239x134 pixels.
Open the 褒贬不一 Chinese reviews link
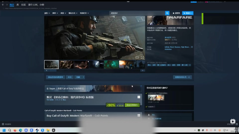[x=168, y=40]
